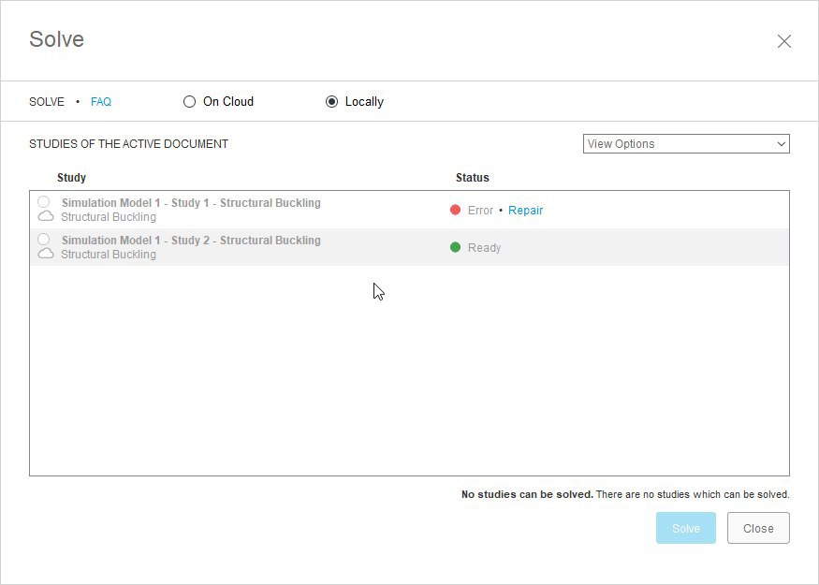
Task: Select the Study 2 radio button
Action: 44,240
